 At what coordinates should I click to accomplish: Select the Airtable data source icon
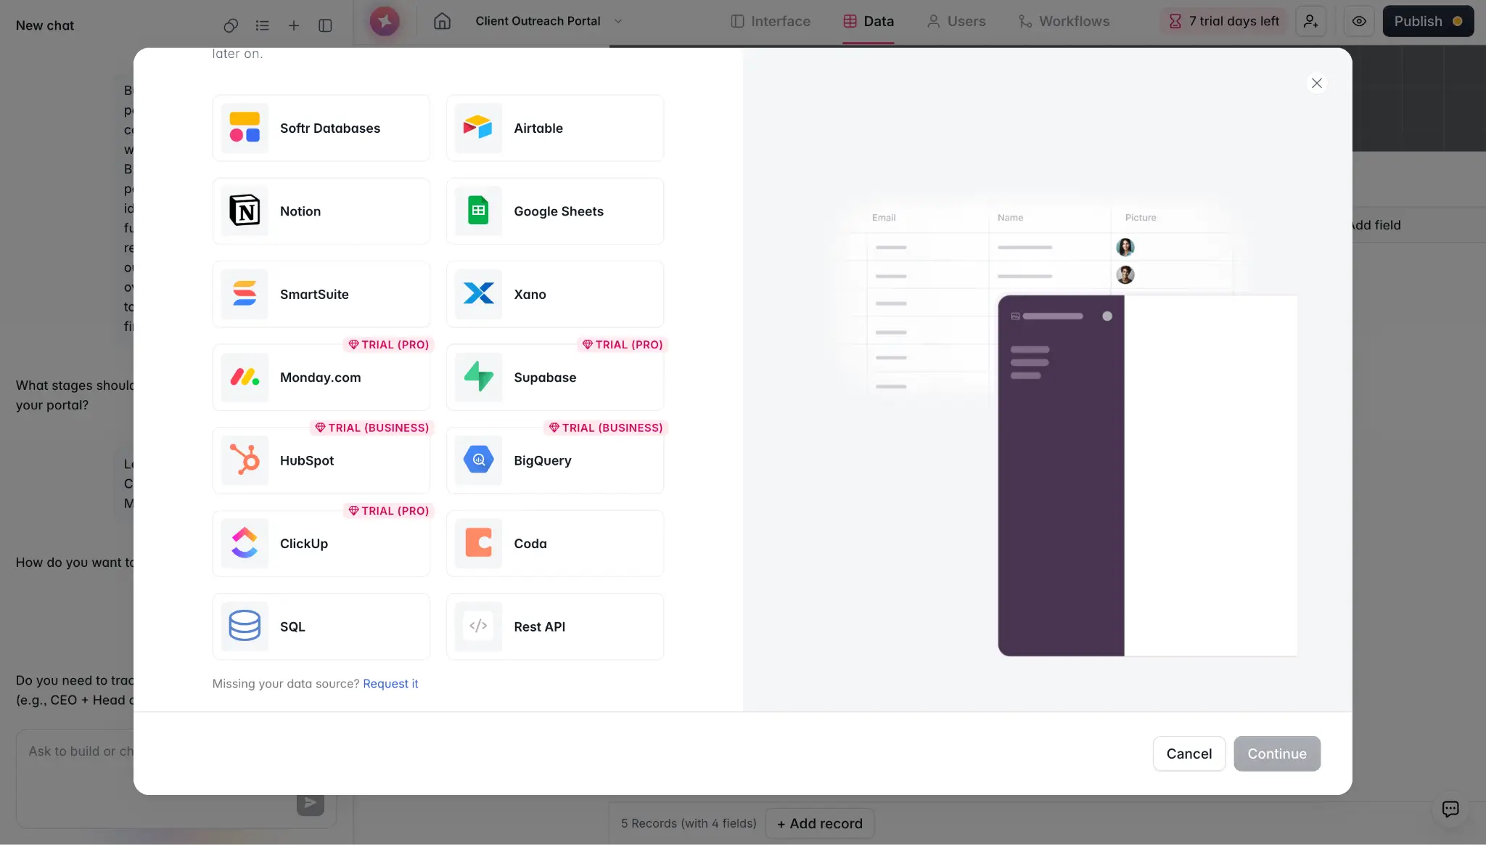point(478,128)
